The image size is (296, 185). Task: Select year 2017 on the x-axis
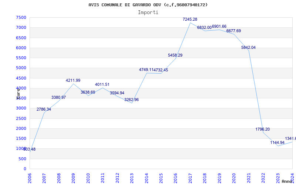190,178
